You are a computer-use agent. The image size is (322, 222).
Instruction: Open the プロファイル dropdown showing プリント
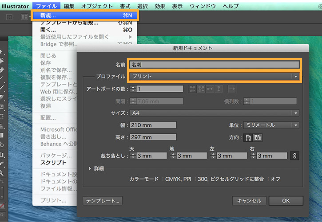(215, 76)
